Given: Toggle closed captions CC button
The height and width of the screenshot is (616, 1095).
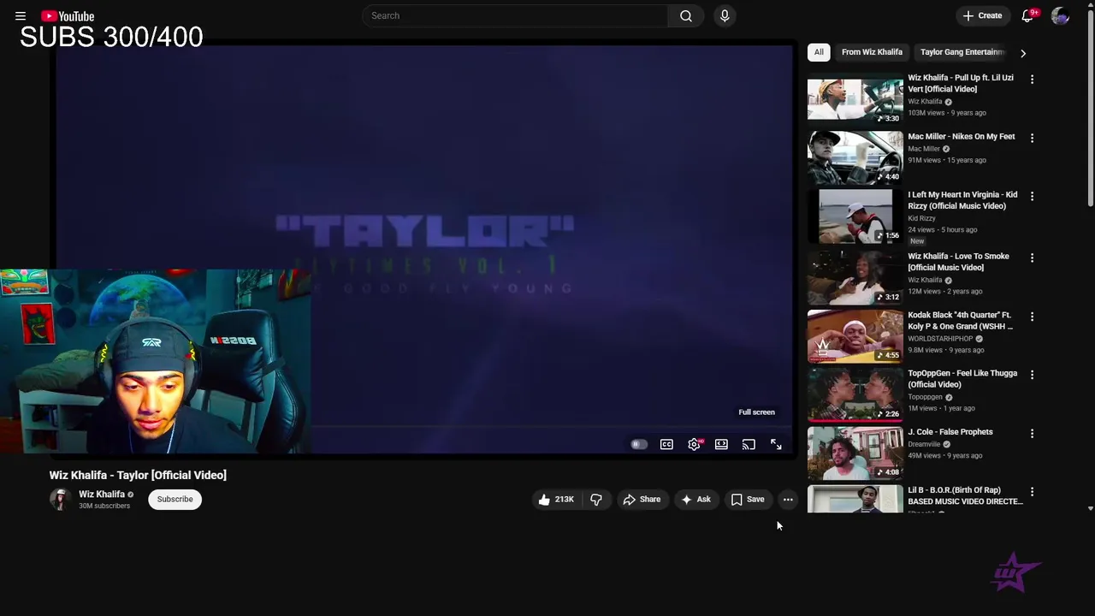Looking at the screenshot, I should (x=666, y=444).
